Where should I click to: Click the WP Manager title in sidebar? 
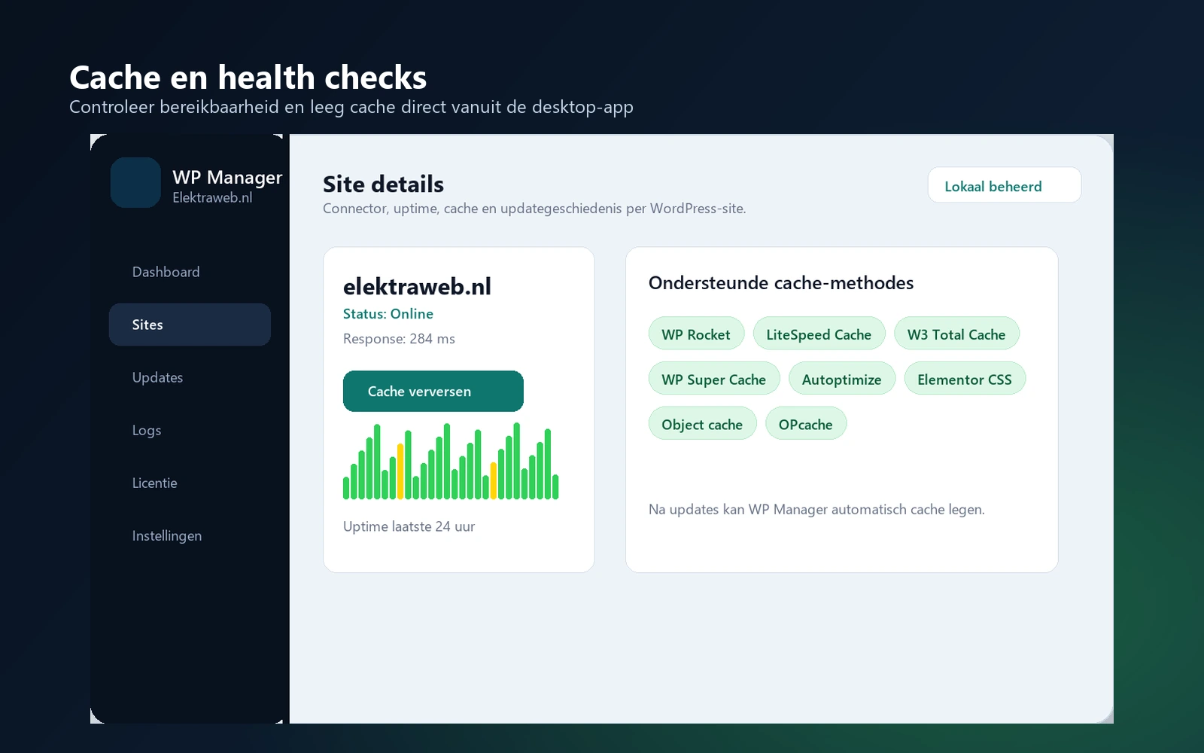tap(227, 178)
